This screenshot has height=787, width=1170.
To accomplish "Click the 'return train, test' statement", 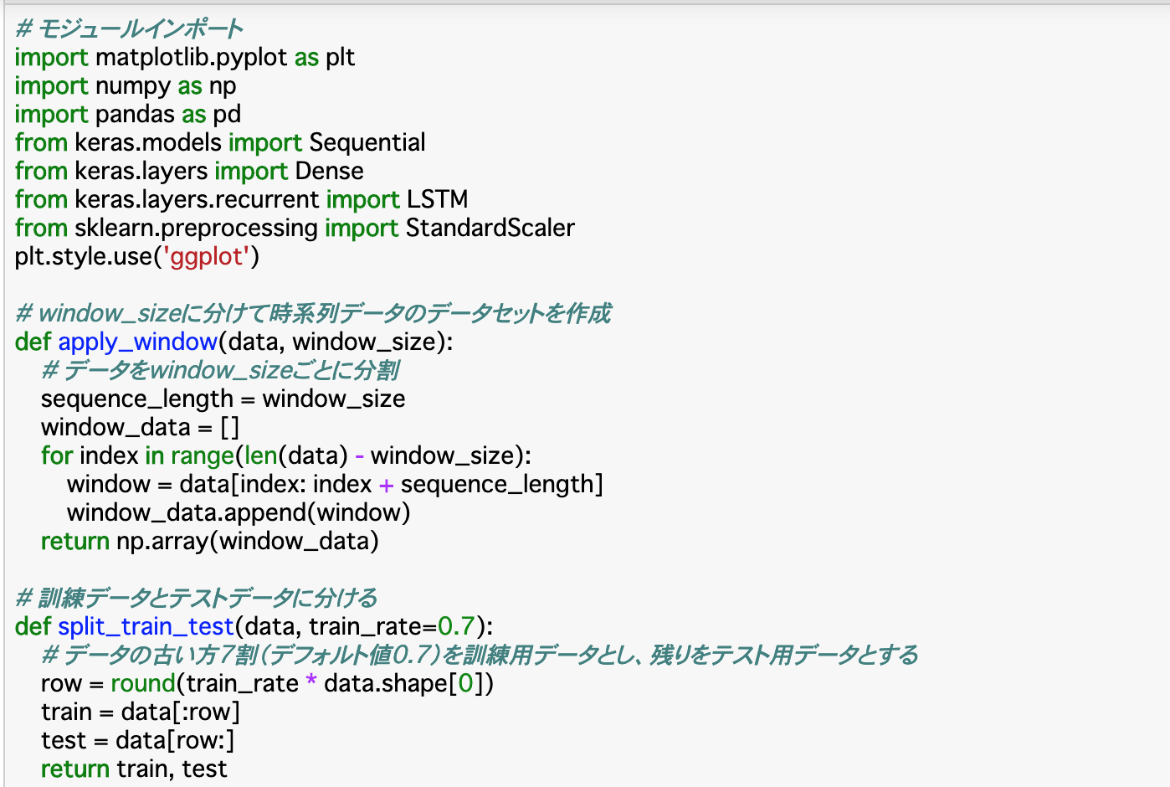I will click(134, 769).
